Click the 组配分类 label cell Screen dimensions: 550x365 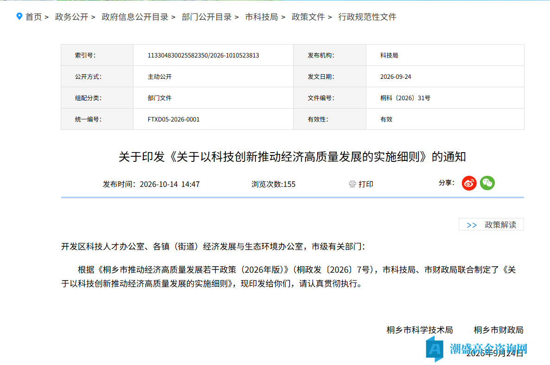click(x=97, y=98)
